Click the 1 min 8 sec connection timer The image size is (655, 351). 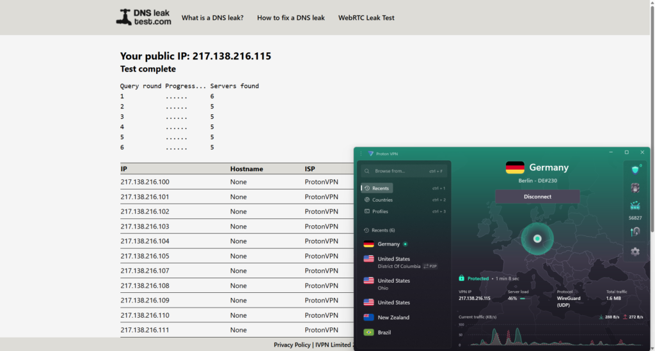pyautogui.click(x=507, y=278)
